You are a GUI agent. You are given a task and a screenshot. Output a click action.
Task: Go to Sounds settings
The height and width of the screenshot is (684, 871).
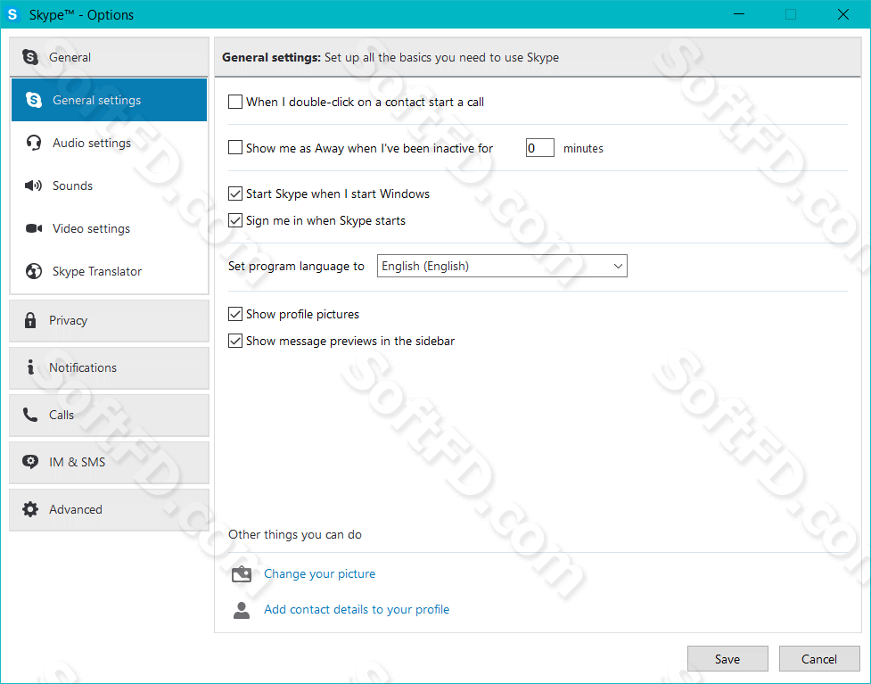[x=109, y=185]
